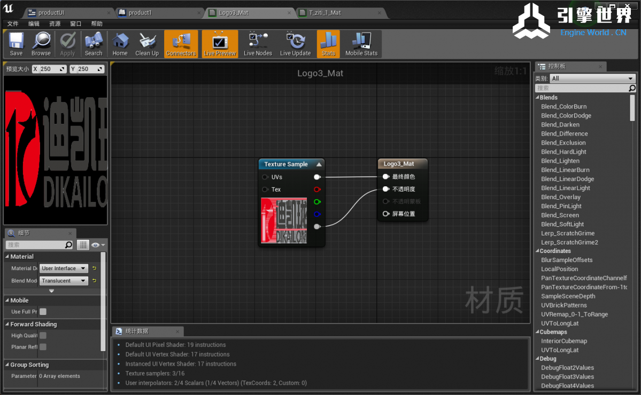Click the Apply toolbar button
The image size is (641, 395).
67,44
